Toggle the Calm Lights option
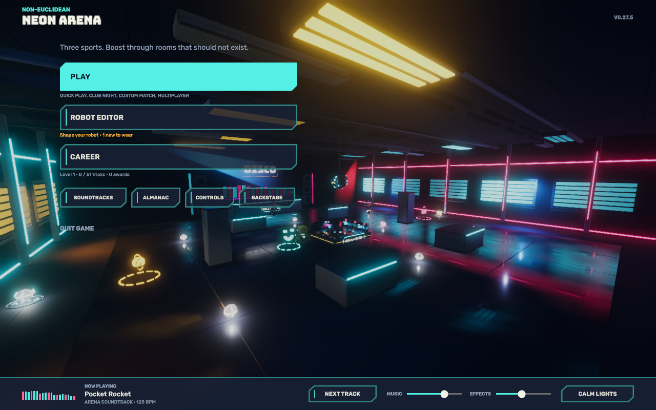This screenshot has height=410, width=656. [598, 394]
